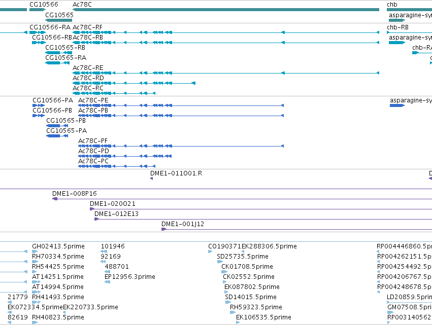Select EST EP12956.3prime
This screenshot has height=325, width=432.
(x=108, y=282)
